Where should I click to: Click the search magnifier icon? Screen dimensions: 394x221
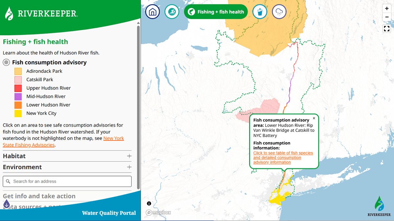[8, 181]
